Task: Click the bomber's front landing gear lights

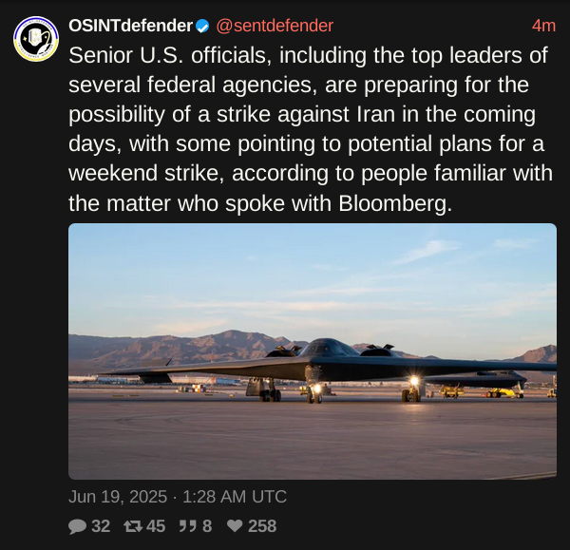Action: pos(412,383)
